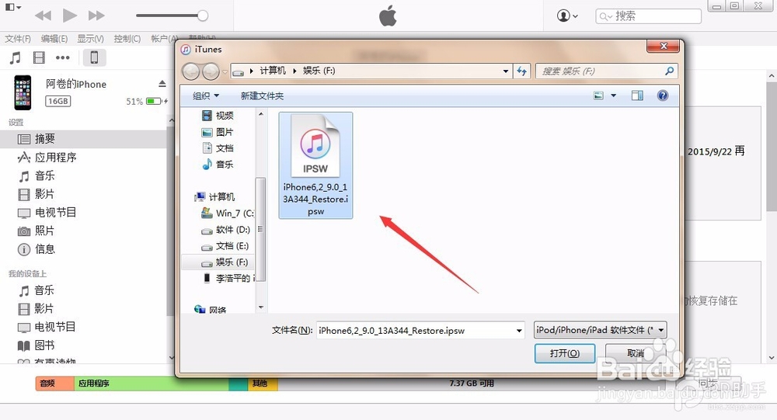Select 文档 library in dialog tree
This screenshot has width=777, height=420.
coord(218,148)
